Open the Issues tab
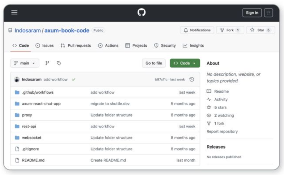284x175 pixels. [45, 46]
